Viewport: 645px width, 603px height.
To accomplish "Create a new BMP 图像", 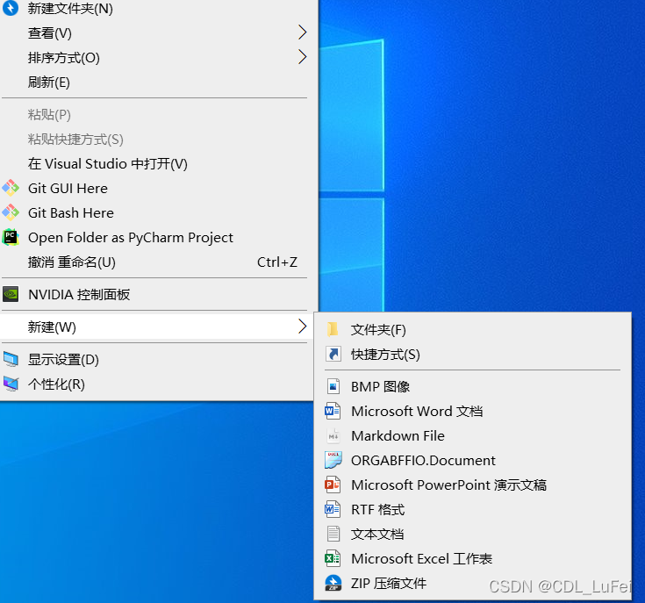I will click(472, 387).
